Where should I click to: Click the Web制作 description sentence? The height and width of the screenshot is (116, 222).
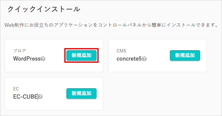pos(111,25)
